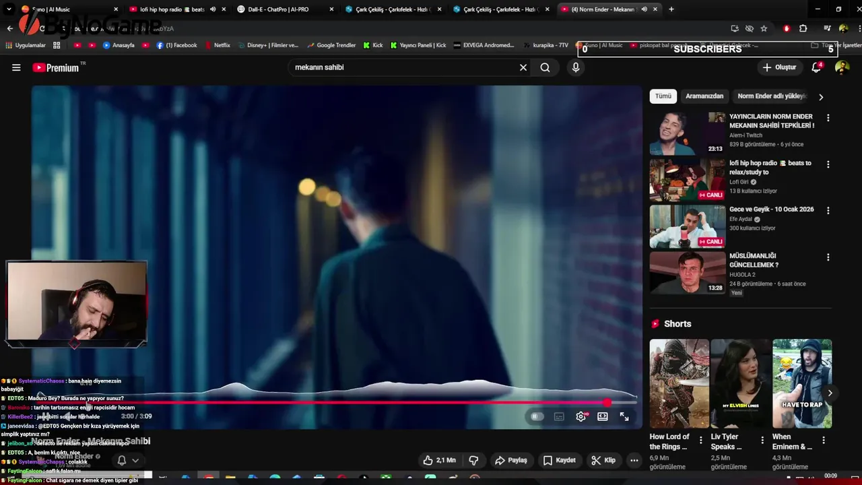Seek using the red progress bar handle
Image resolution: width=862 pixels, height=485 pixels.
(607, 402)
